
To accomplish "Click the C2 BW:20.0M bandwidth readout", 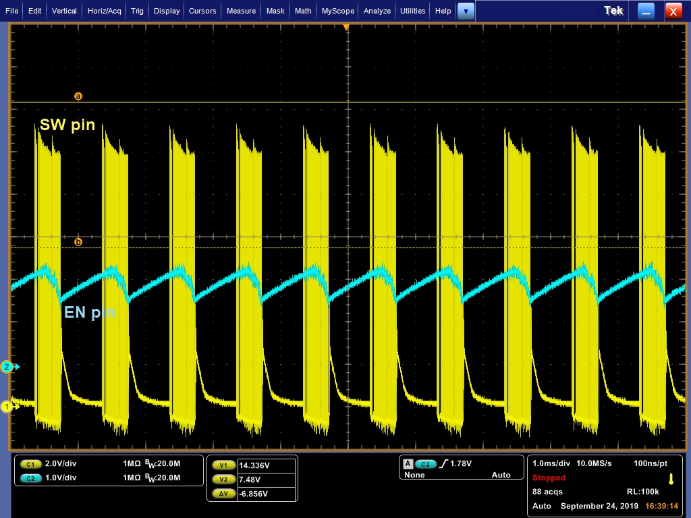I will pyautogui.click(x=163, y=478).
